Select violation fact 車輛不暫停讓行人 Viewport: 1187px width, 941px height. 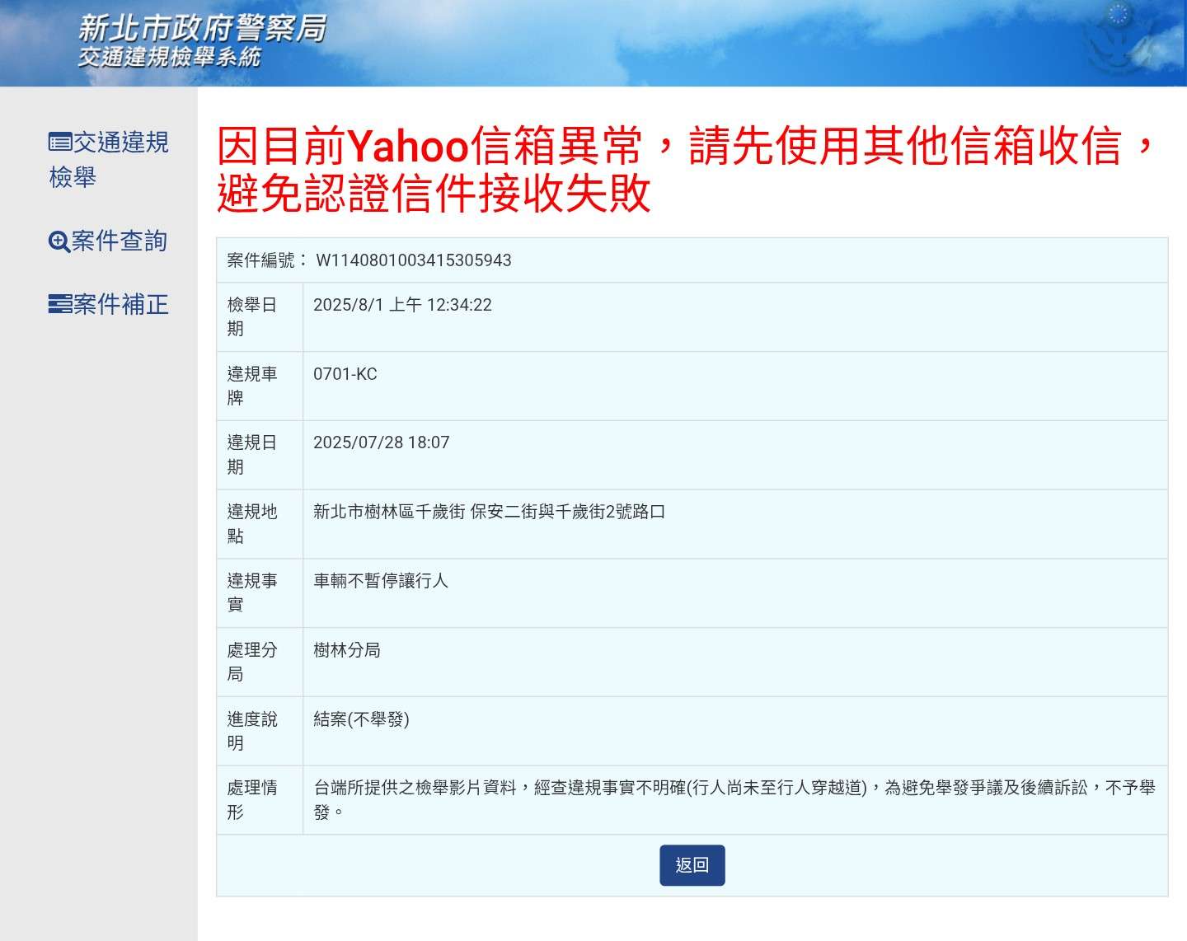[x=381, y=581]
